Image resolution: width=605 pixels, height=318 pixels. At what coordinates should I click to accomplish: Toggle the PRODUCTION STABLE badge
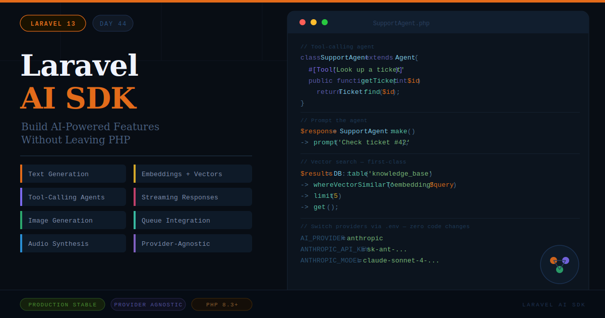[x=63, y=304]
